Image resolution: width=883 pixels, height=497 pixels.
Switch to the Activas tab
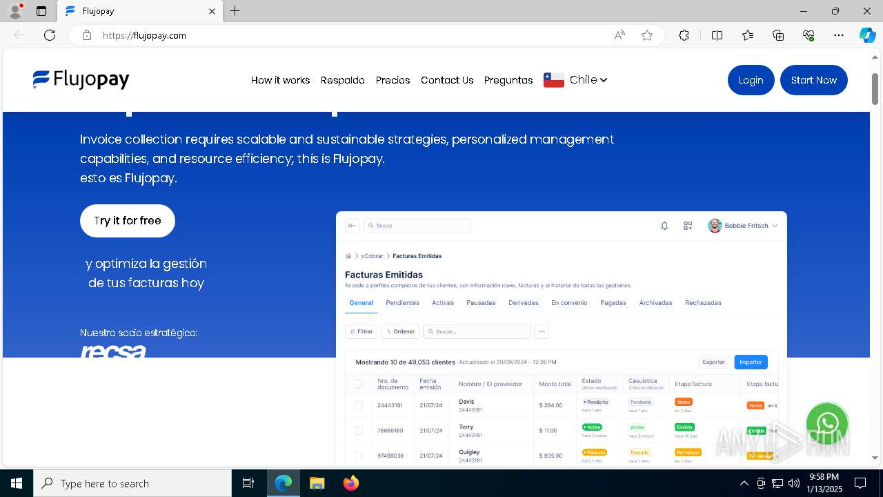coord(443,303)
